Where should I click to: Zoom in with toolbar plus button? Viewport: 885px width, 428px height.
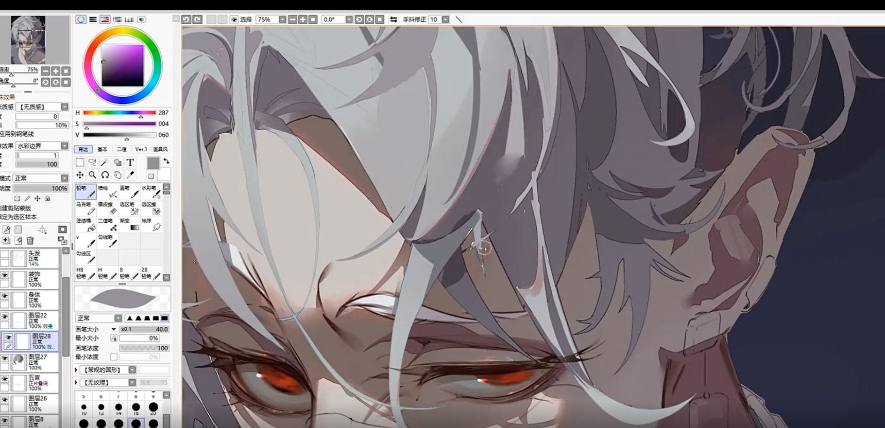tap(303, 20)
